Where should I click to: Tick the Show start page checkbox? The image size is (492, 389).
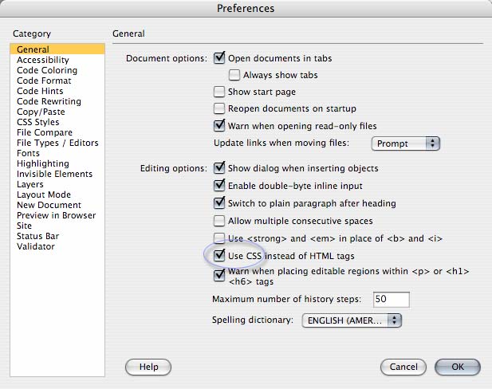[219, 92]
